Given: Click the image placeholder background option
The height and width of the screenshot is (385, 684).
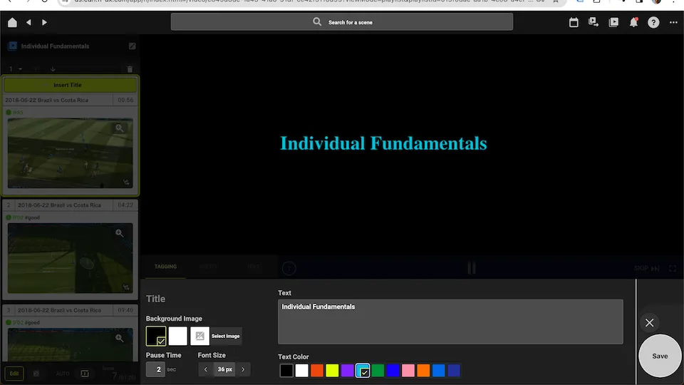Looking at the screenshot, I should [x=199, y=336].
